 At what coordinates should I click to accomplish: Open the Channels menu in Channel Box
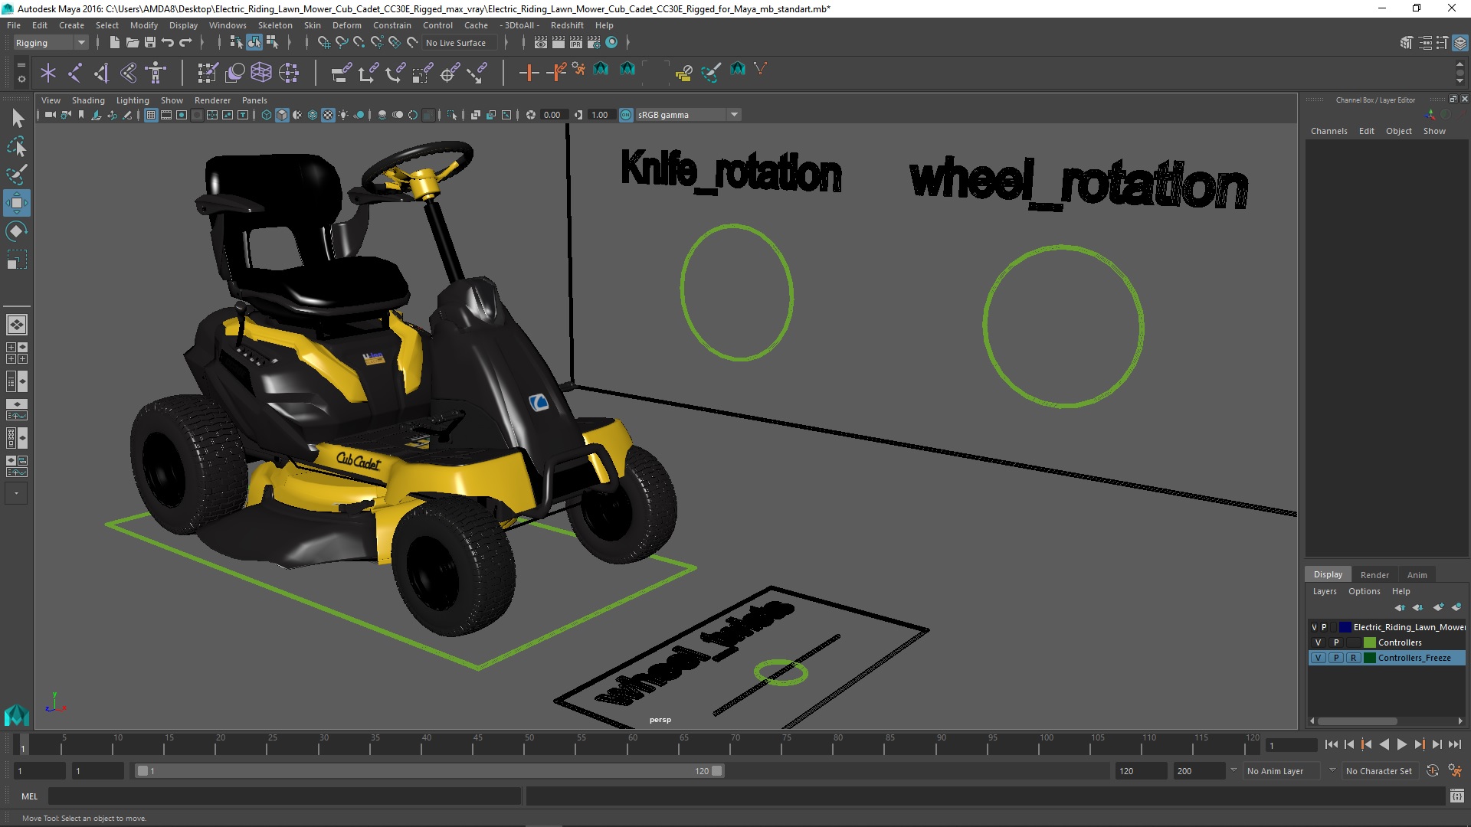(x=1328, y=131)
